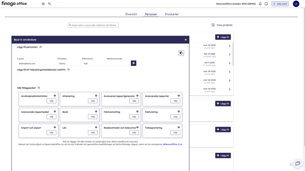Select the Bank package with Välj

coord(93,117)
